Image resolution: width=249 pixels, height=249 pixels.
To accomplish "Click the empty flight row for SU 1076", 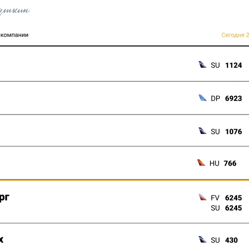I will (x=124, y=131).
